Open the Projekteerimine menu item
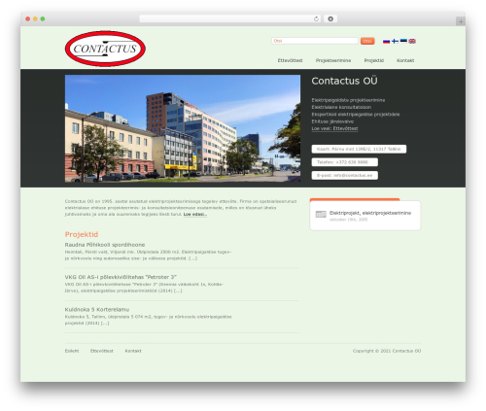 tap(333, 60)
